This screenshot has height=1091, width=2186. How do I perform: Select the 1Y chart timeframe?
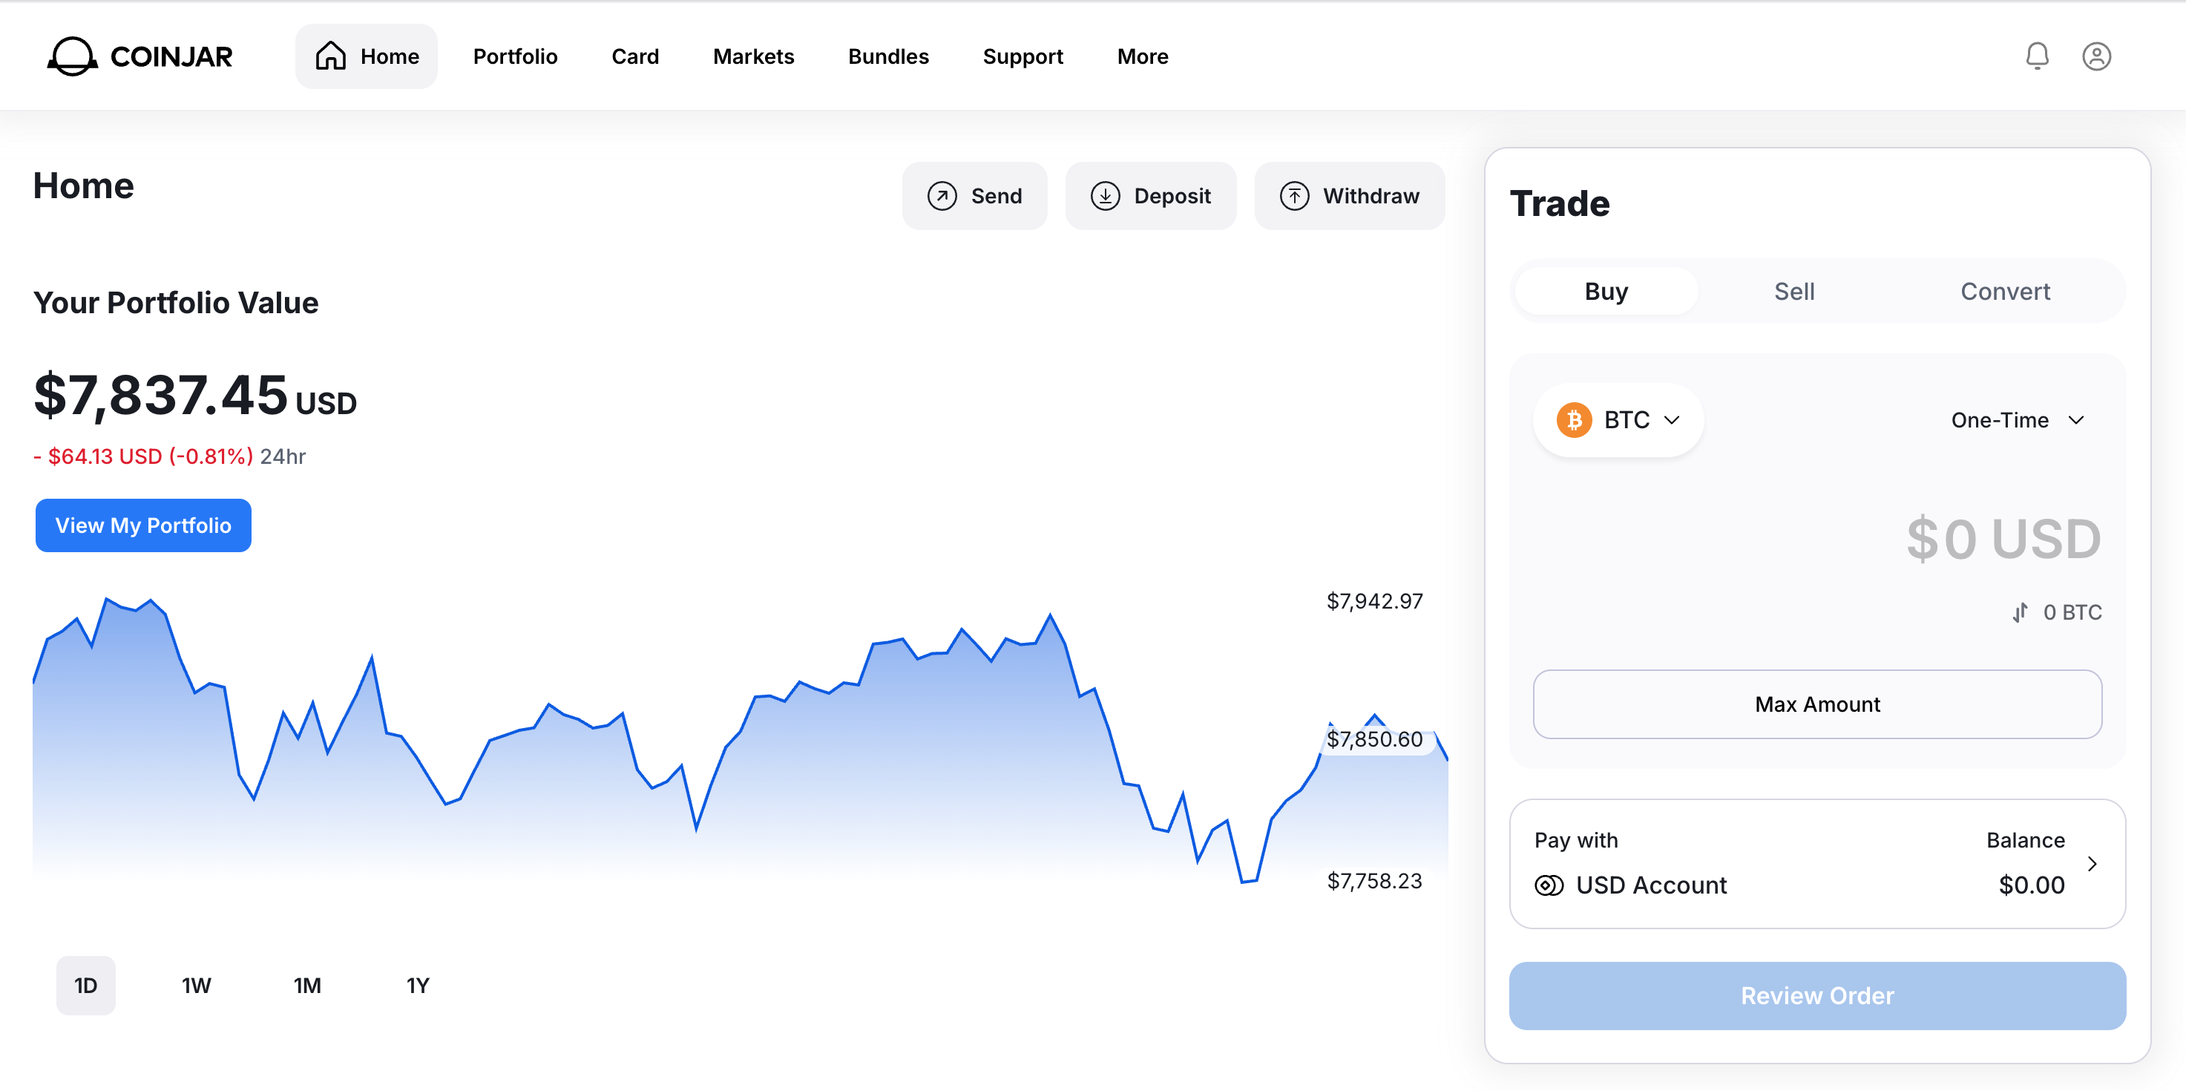(x=418, y=986)
